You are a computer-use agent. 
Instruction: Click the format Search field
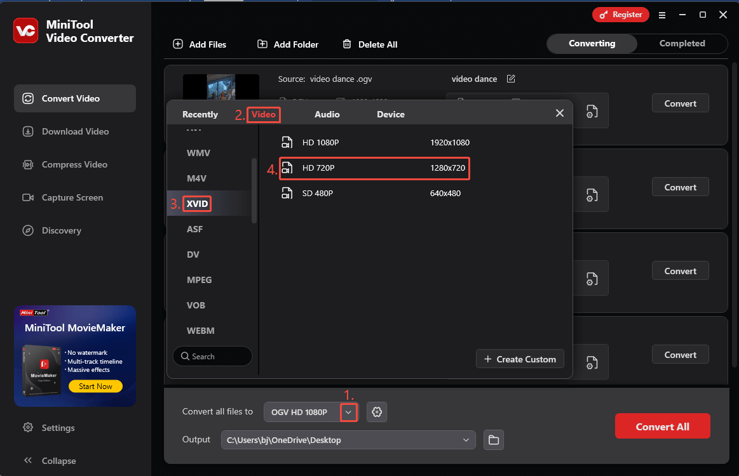[213, 357]
